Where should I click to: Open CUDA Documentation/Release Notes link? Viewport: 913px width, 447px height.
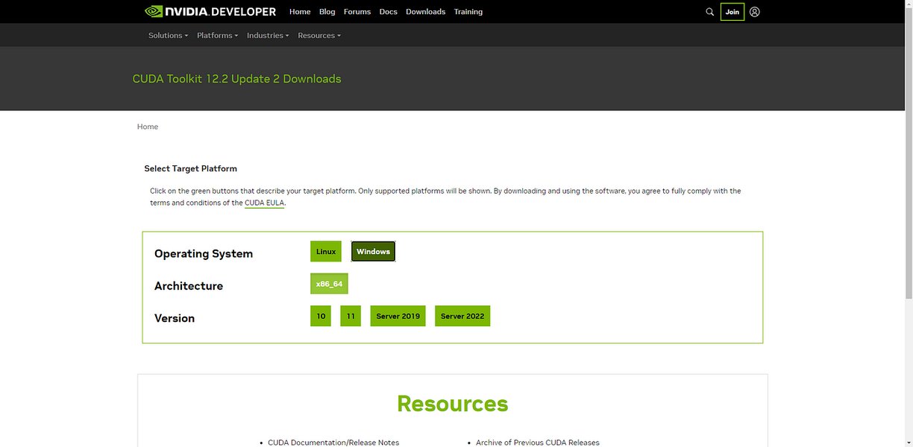coord(333,443)
